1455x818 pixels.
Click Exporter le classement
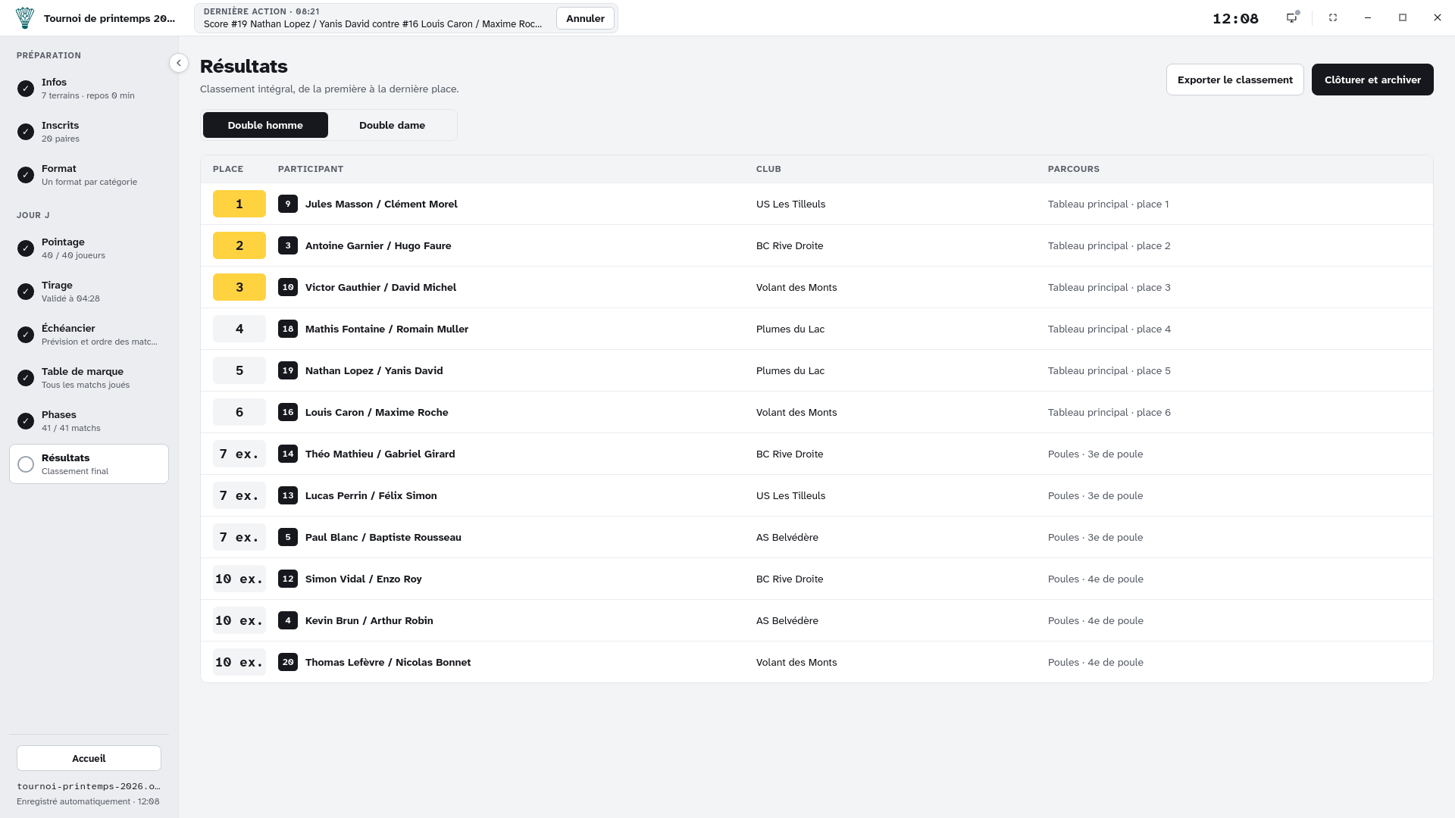1234,80
